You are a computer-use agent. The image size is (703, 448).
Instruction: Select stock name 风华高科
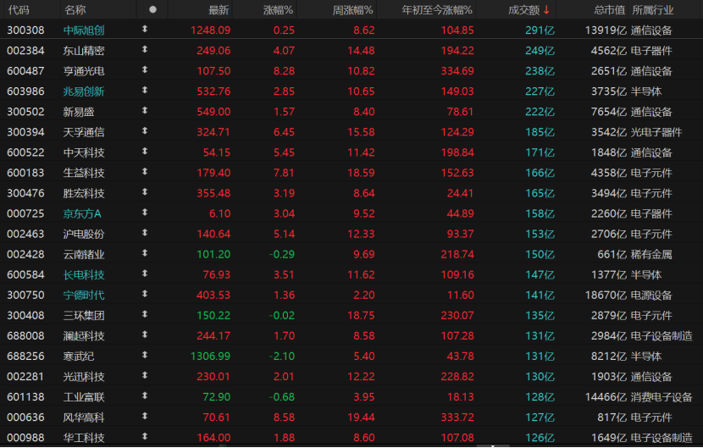pyautogui.click(x=84, y=418)
